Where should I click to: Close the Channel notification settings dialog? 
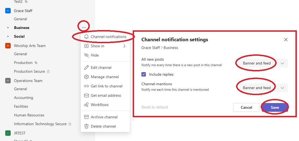[x=286, y=40]
